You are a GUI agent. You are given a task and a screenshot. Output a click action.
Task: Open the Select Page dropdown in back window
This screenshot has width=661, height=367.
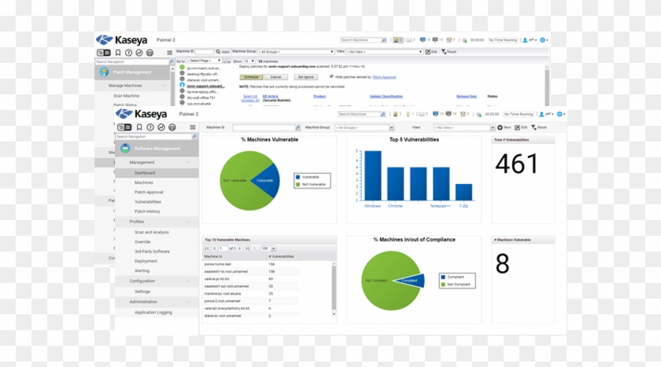point(204,61)
